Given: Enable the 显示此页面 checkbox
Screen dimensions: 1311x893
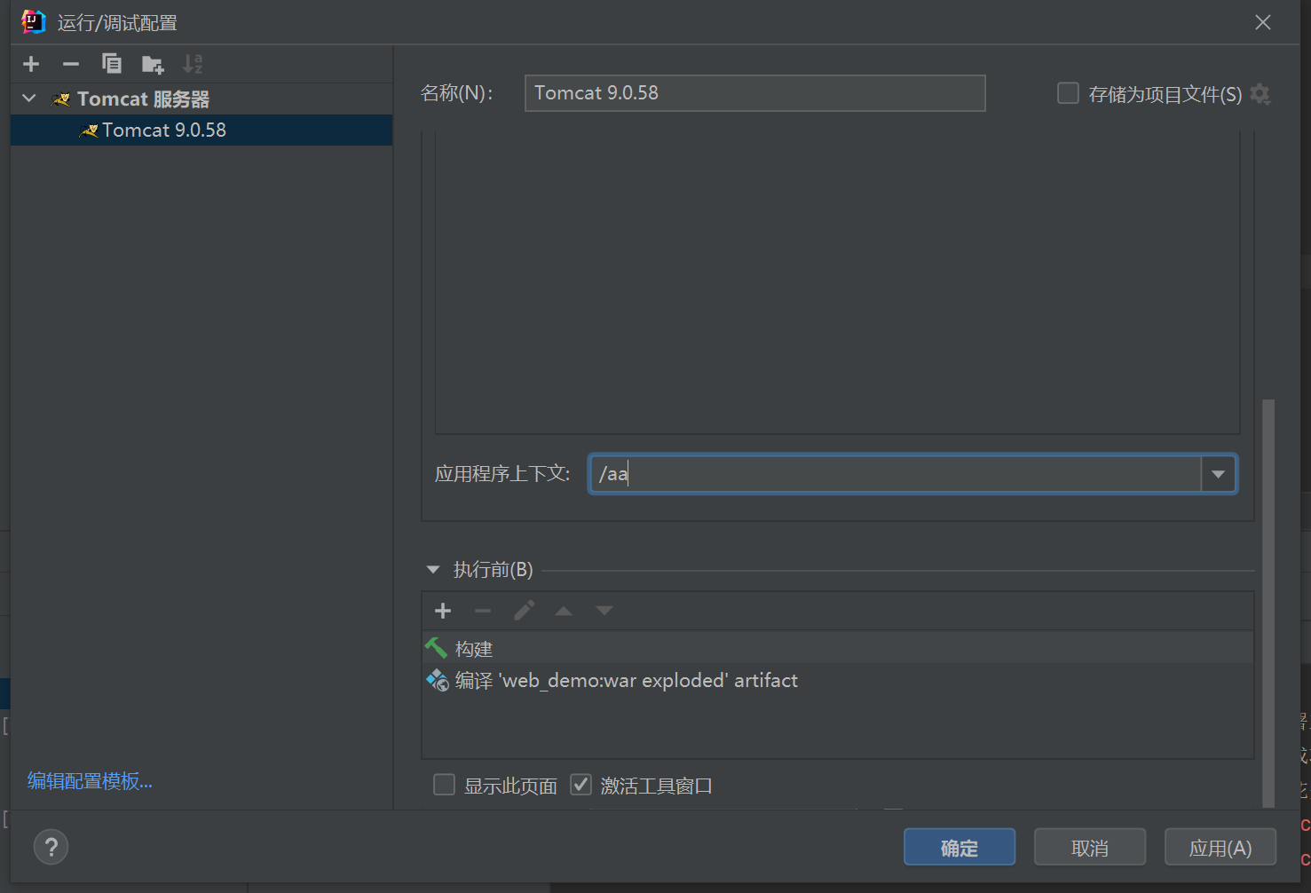Looking at the screenshot, I should [x=444, y=785].
